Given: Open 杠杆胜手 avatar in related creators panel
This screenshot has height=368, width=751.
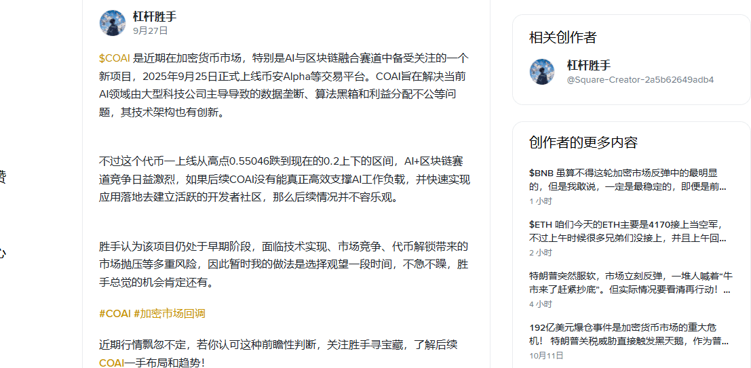Looking at the screenshot, I should [542, 72].
